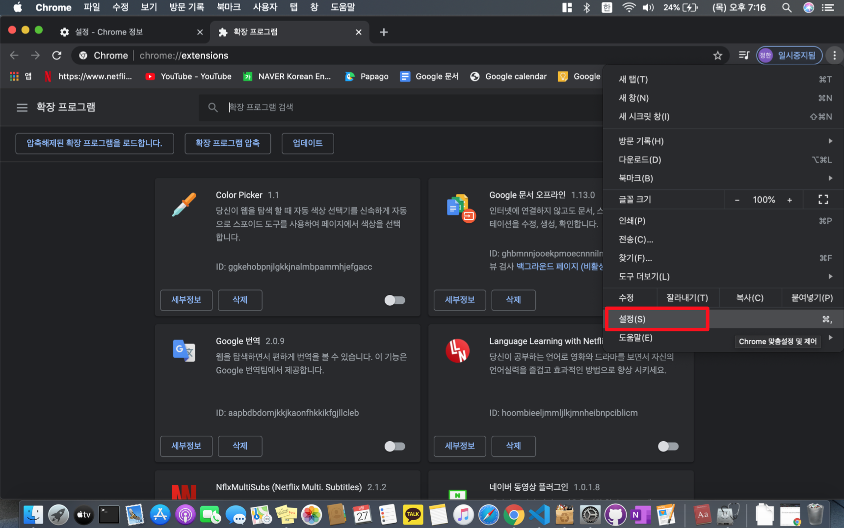Open Spotlight search in menu bar

pyautogui.click(x=787, y=7)
